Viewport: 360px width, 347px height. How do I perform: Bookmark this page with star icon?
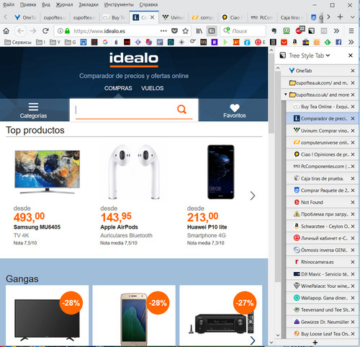(185, 31)
